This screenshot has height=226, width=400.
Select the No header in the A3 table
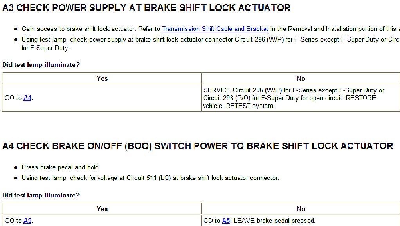[301, 79]
